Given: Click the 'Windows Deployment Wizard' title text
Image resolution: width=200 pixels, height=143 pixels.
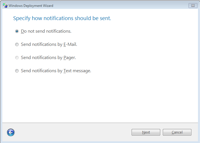Looking at the screenshot, I should pos(31,6).
